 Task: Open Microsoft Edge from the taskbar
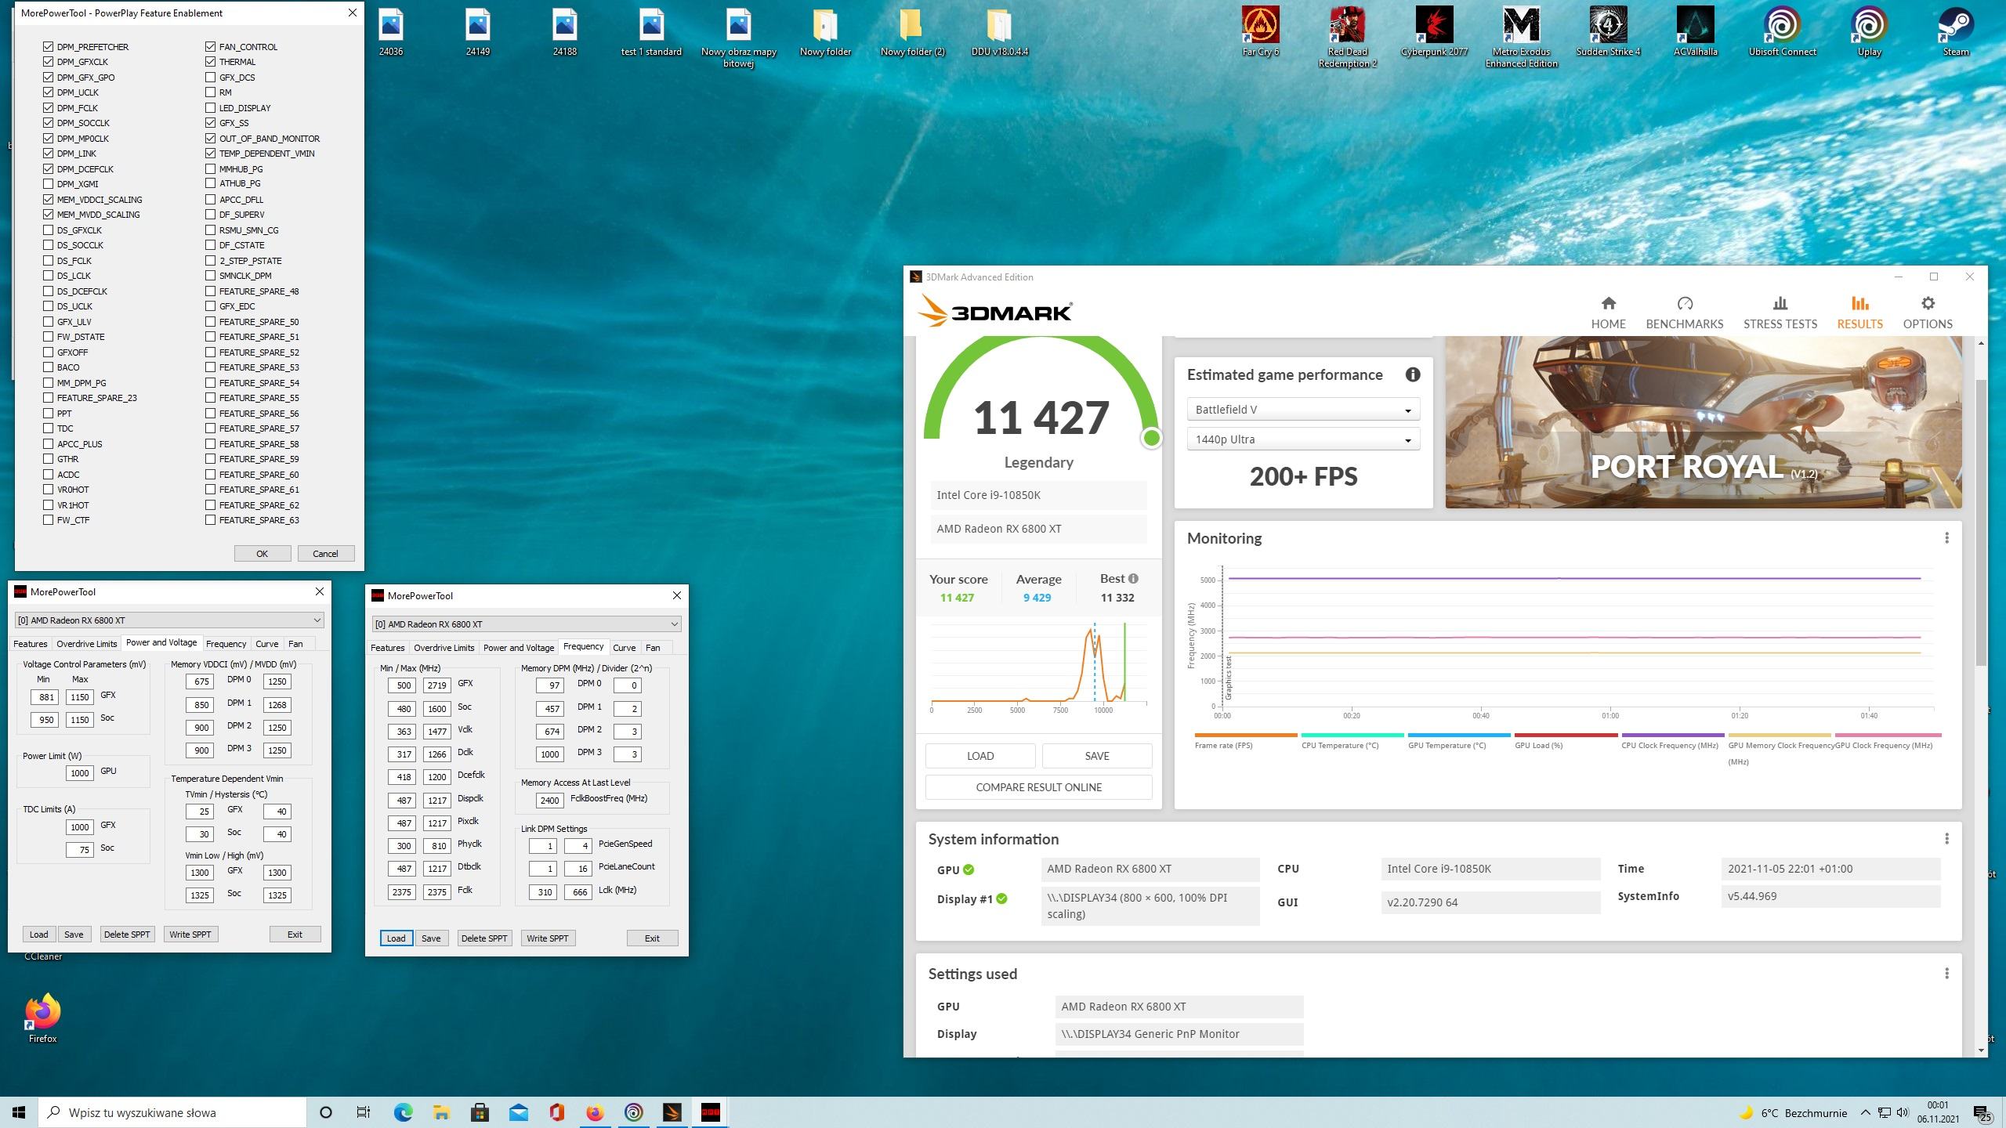(x=403, y=1112)
